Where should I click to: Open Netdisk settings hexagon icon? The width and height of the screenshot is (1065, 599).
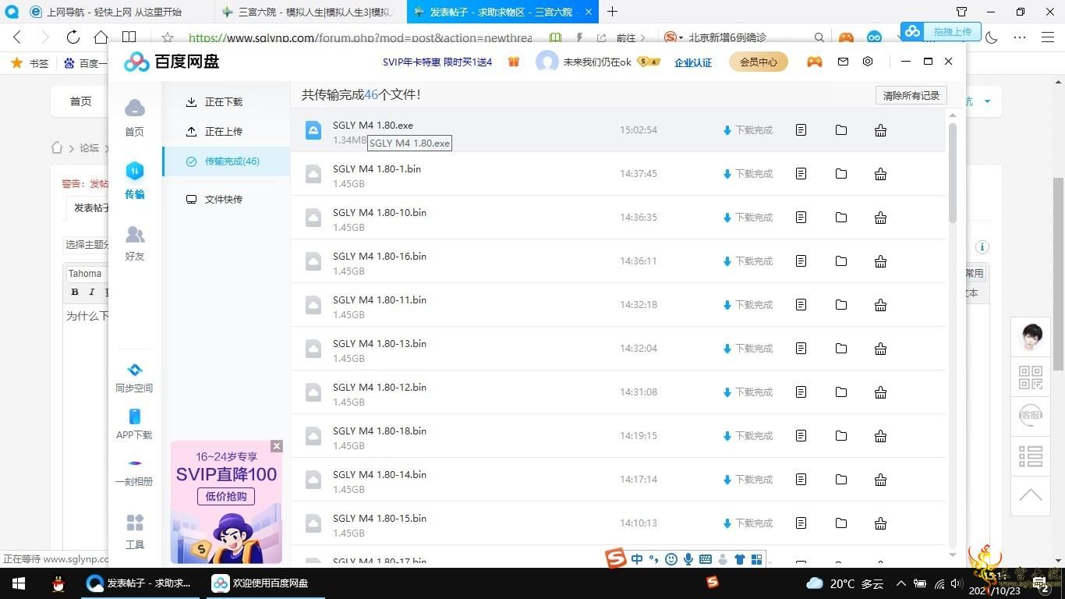point(868,62)
